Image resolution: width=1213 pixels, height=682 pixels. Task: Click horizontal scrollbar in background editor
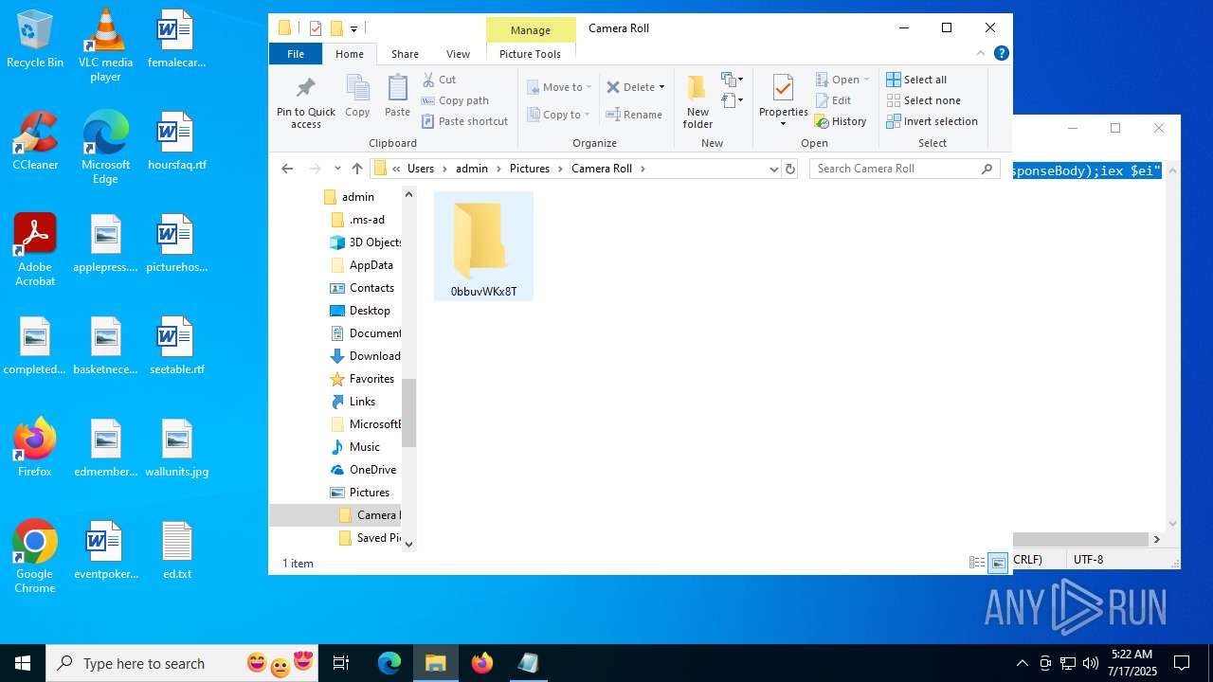pyautogui.click(x=1081, y=539)
